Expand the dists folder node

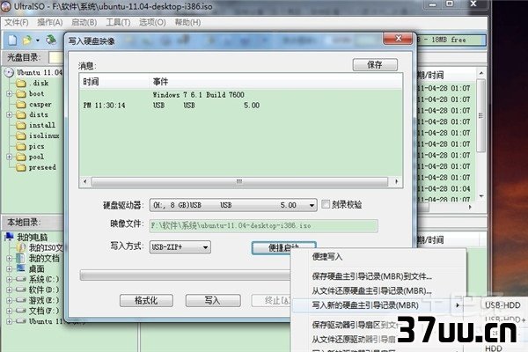tap(10, 115)
